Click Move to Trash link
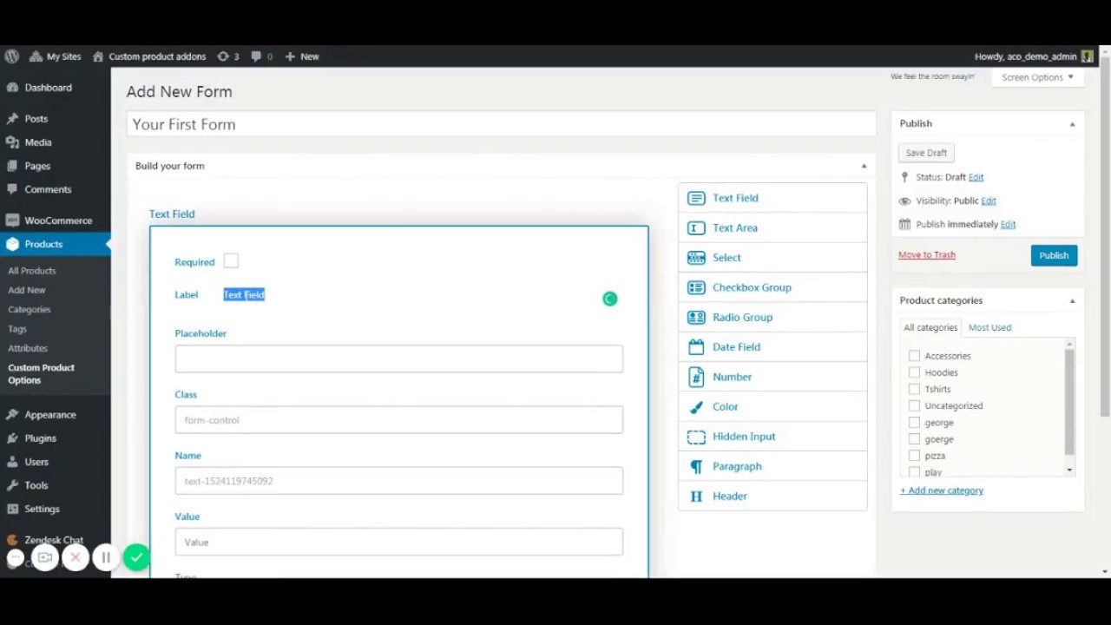Screen dimensions: 1111x625 pos(927,255)
